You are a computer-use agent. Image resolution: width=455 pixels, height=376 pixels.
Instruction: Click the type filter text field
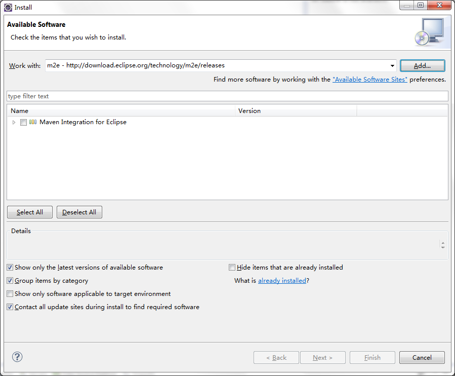pos(227,96)
